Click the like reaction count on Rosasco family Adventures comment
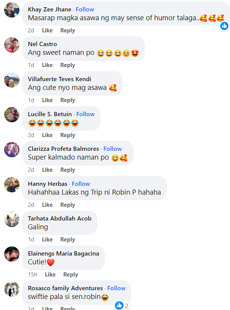This screenshot has height=310, width=230. [x=122, y=306]
